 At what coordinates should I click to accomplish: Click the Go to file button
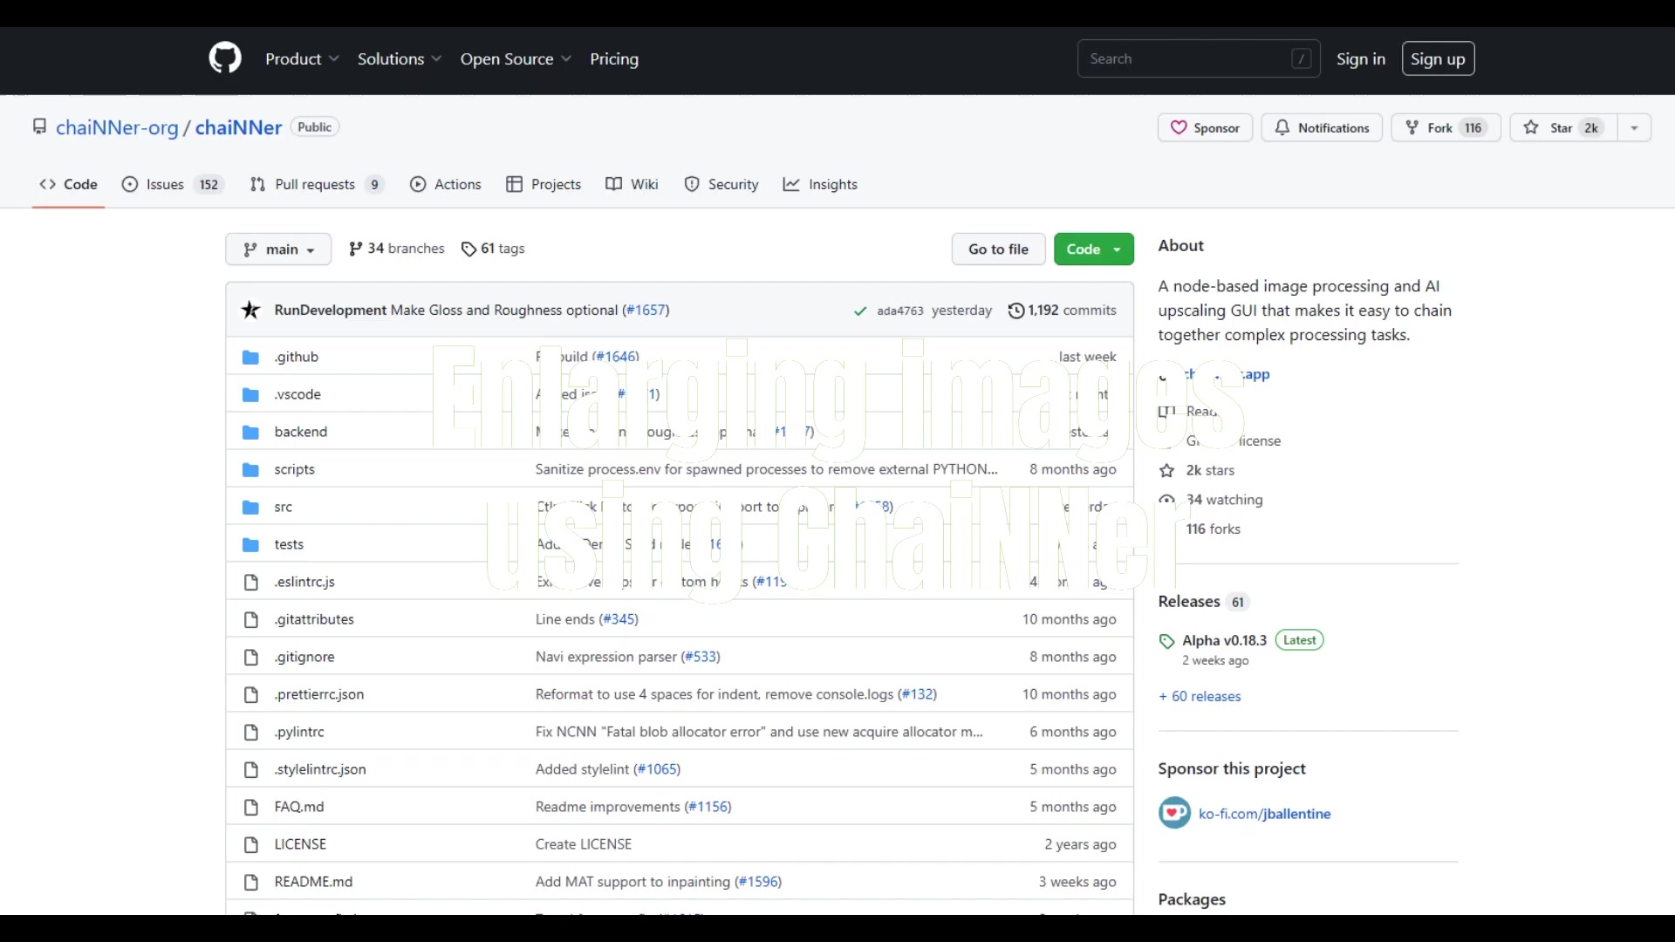pos(998,249)
